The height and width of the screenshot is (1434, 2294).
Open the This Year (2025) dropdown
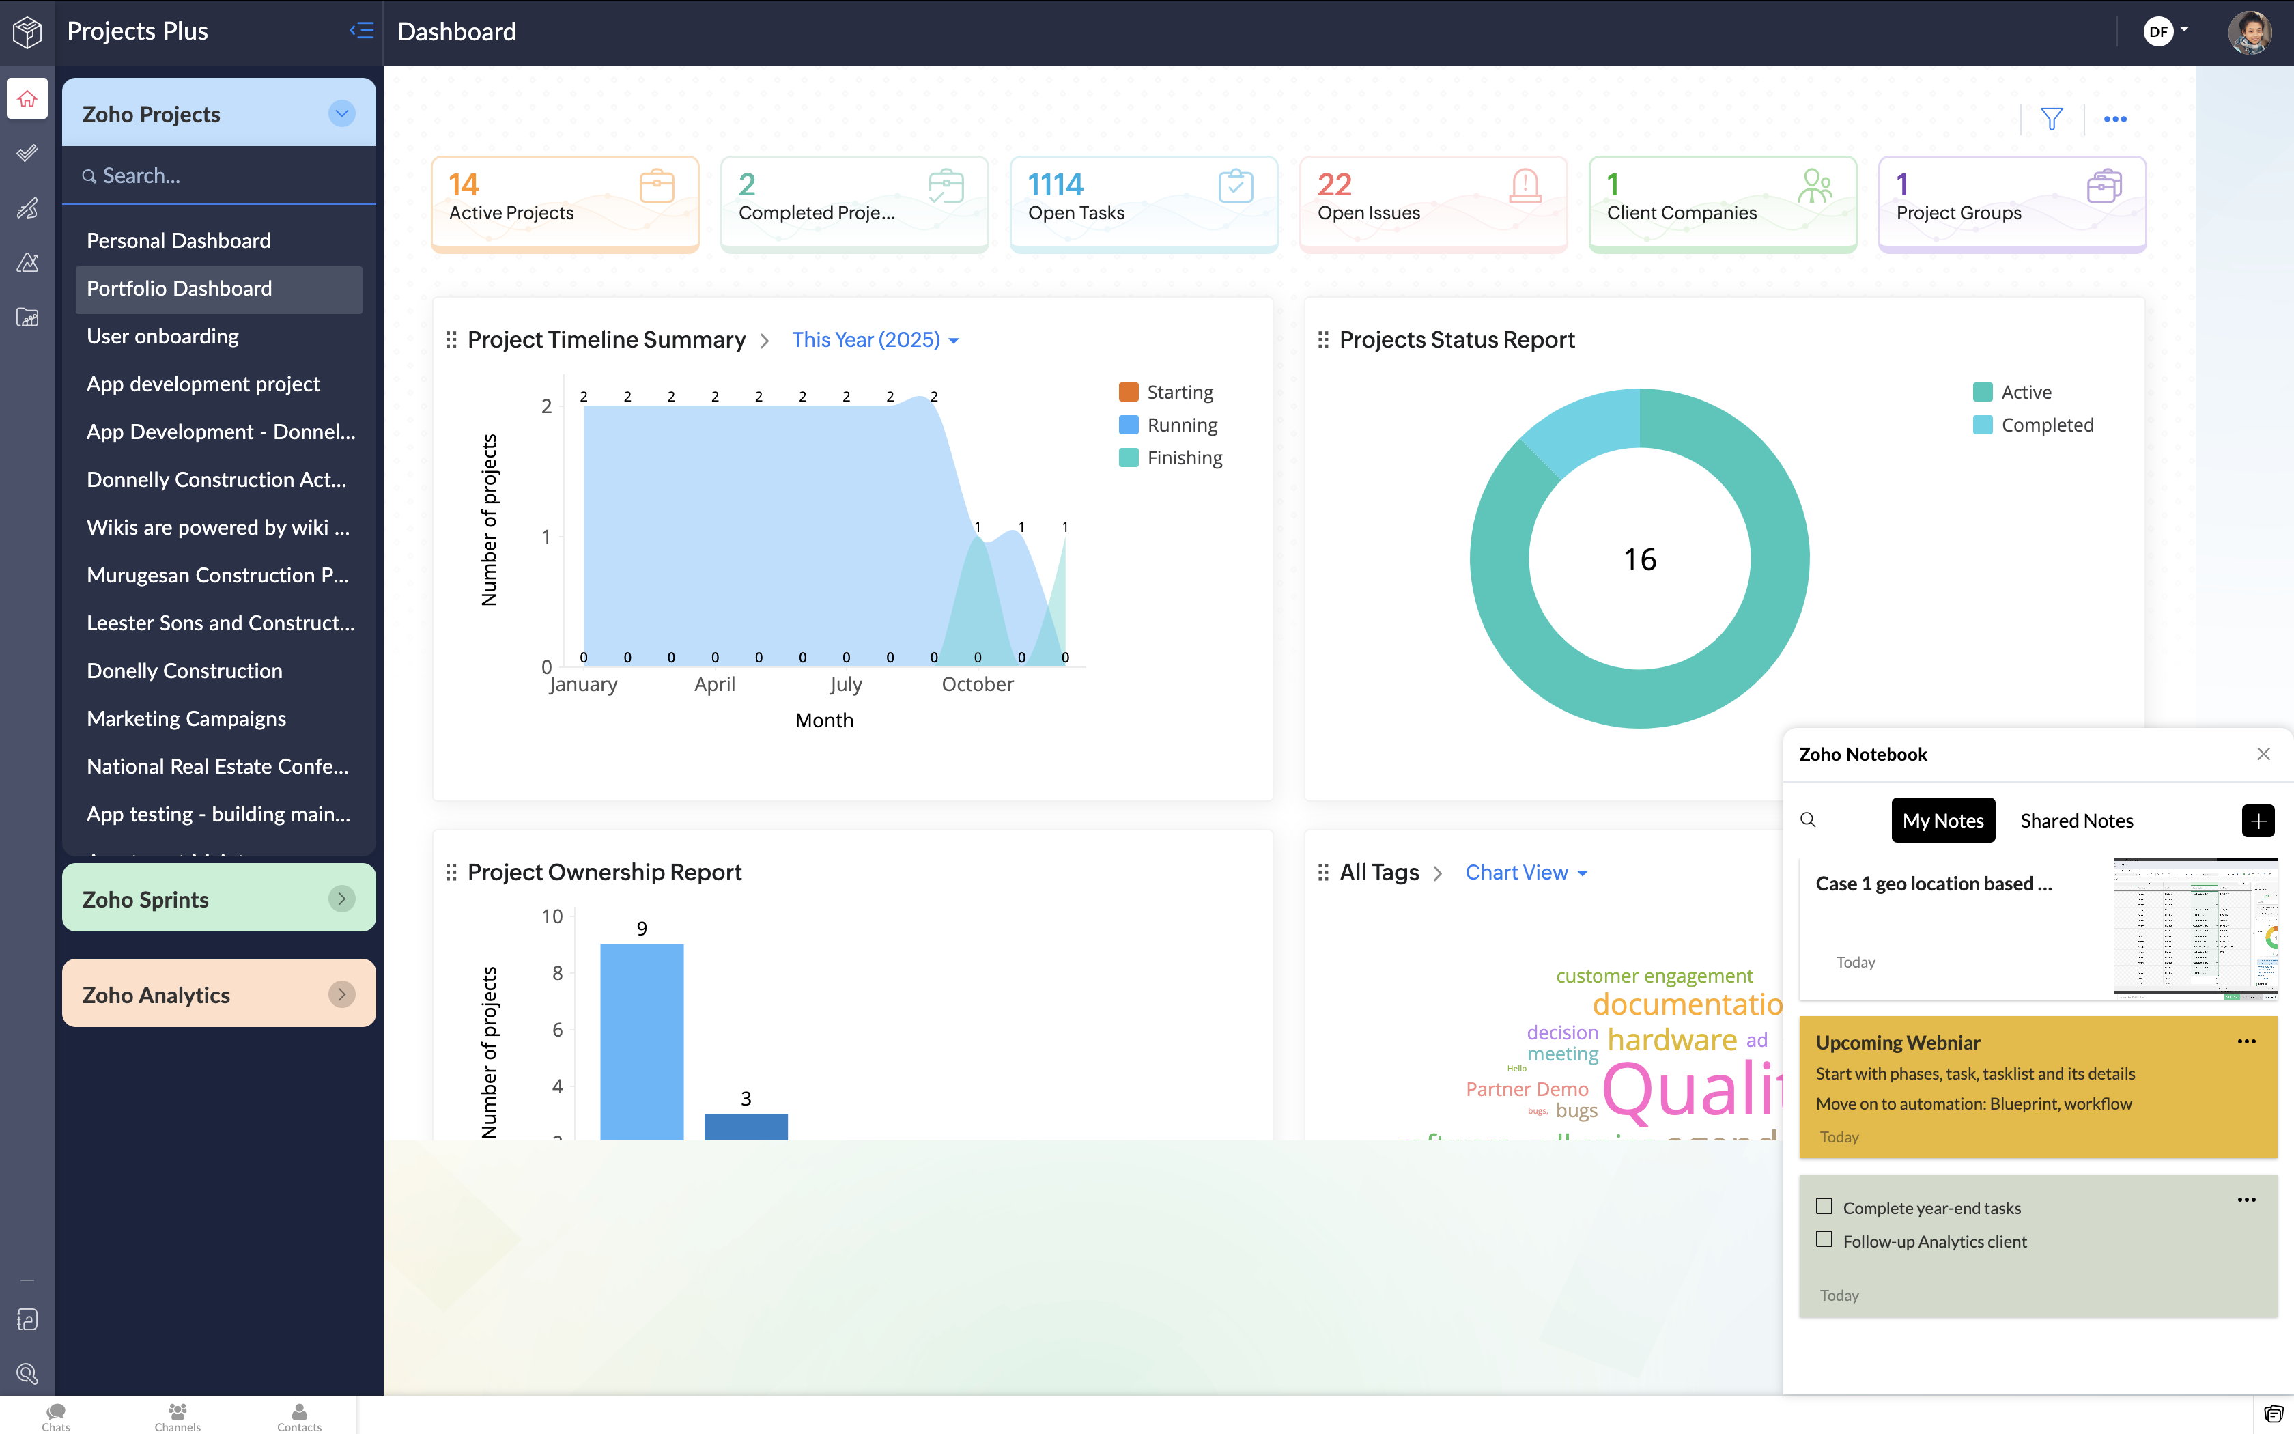tap(875, 339)
